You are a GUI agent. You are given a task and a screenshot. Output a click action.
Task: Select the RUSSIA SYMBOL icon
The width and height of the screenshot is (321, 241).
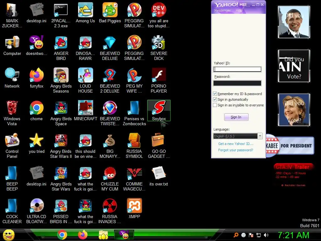point(134,146)
